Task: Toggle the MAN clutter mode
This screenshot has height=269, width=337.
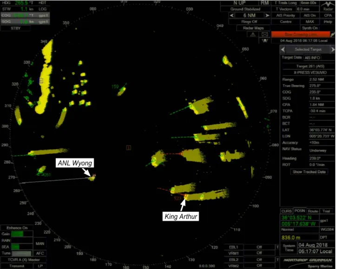Action: (40, 243)
